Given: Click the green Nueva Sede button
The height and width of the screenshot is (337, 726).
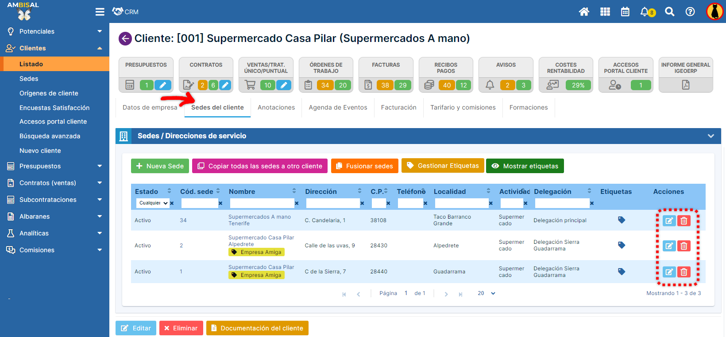Looking at the screenshot, I should click(x=160, y=166).
